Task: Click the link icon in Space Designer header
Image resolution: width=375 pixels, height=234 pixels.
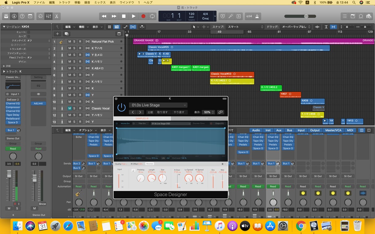Action: tap(220, 112)
